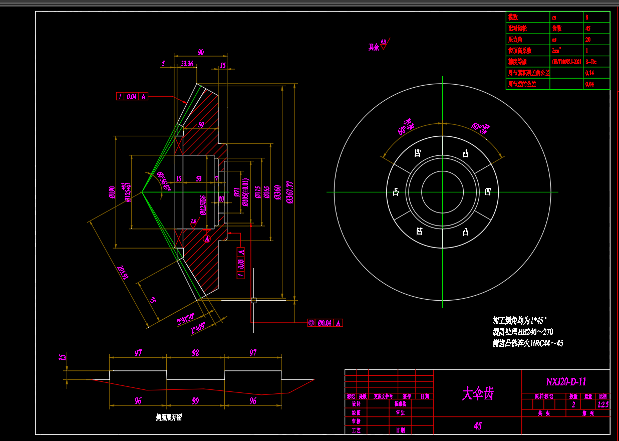This screenshot has width=619, height=441.
Task: Click the Ø71 diameter dimension
Action: tap(236, 192)
